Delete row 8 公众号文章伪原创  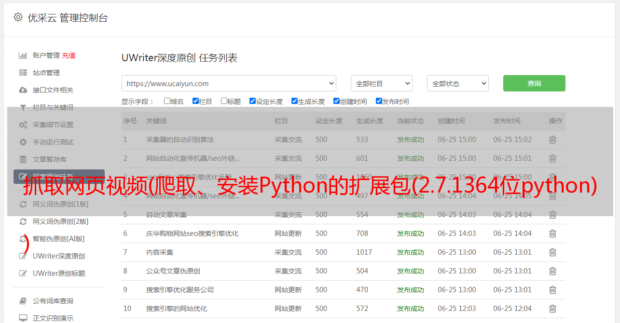pyautogui.click(x=552, y=271)
